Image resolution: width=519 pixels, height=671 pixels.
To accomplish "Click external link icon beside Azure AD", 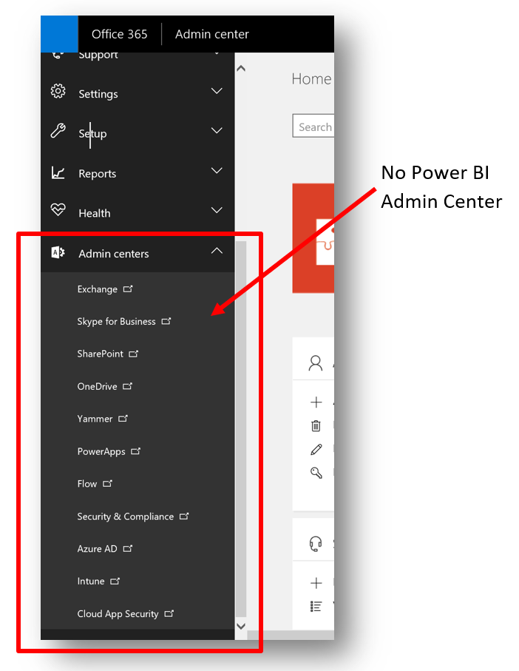I will [x=128, y=549].
